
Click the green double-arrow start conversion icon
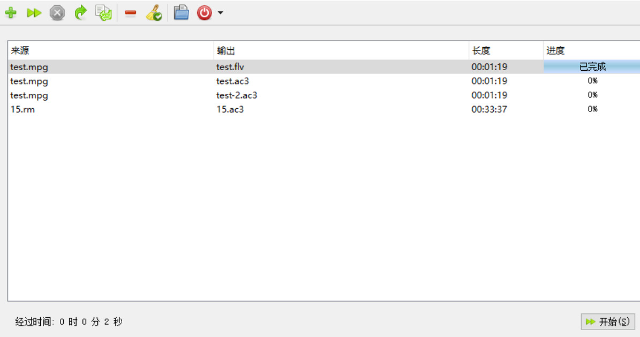[x=34, y=13]
